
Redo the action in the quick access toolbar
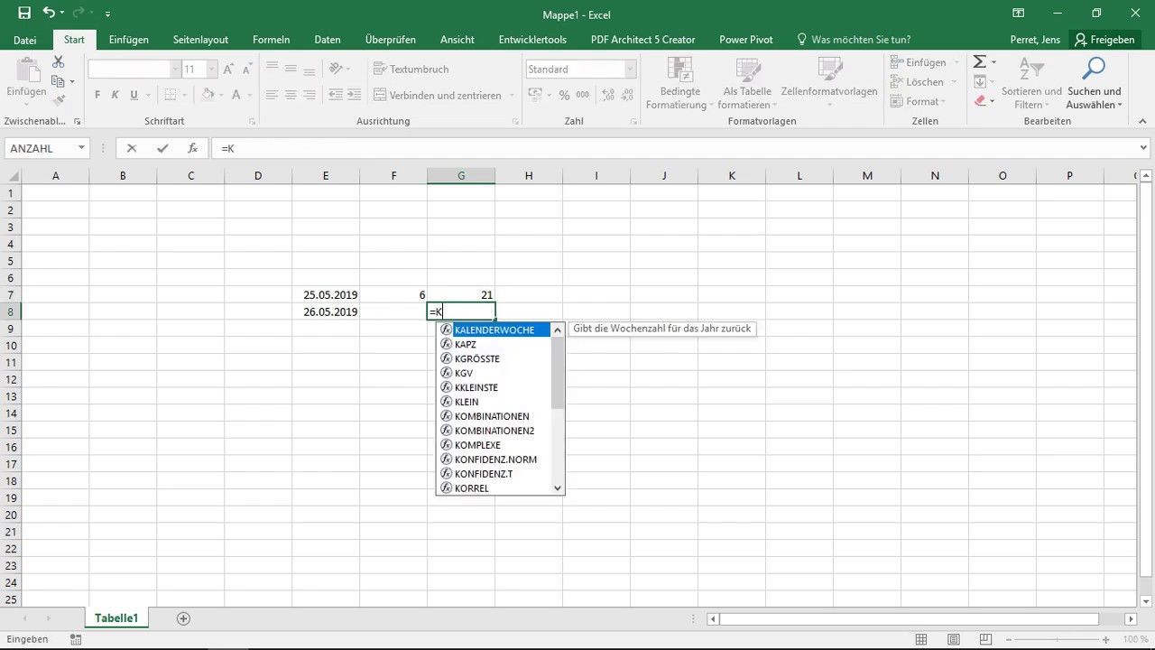pyautogui.click(x=80, y=14)
